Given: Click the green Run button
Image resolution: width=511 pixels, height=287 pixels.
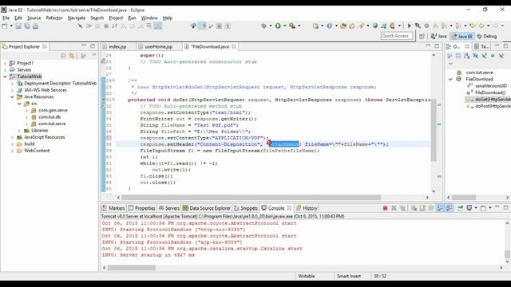Looking at the screenshot, I should [x=278, y=26].
